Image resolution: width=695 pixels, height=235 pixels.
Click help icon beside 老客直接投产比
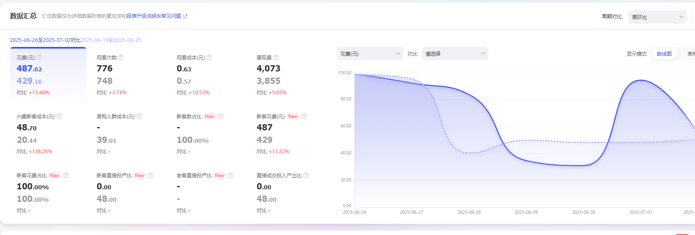tap(231, 176)
